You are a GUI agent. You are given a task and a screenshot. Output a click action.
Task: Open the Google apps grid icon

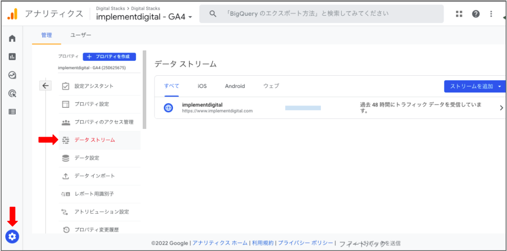[459, 14]
